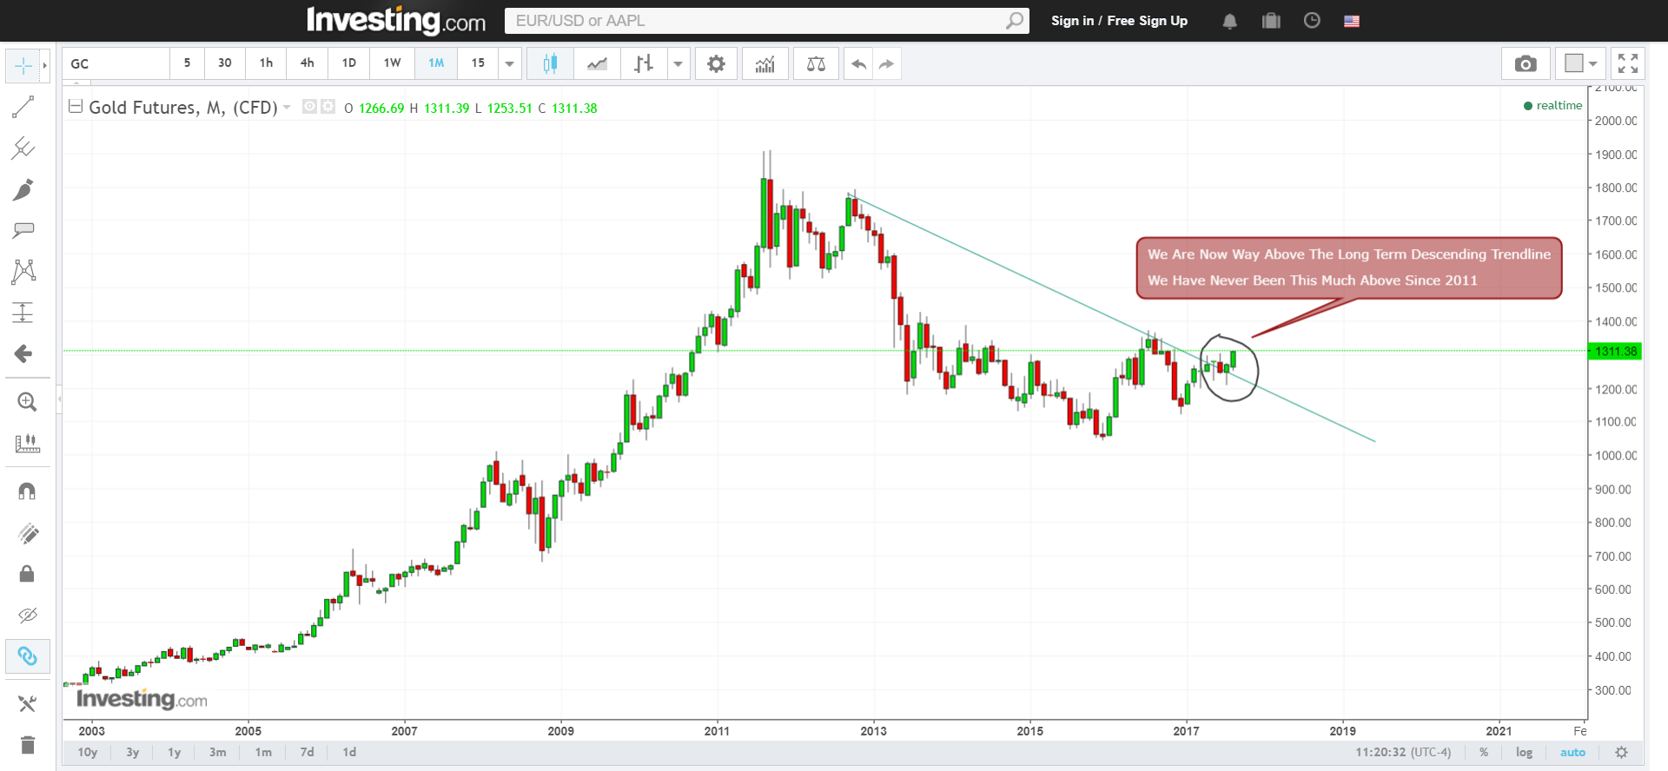Select the 5 minute interval
This screenshot has height=771, width=1668.
tap(187, 63)
